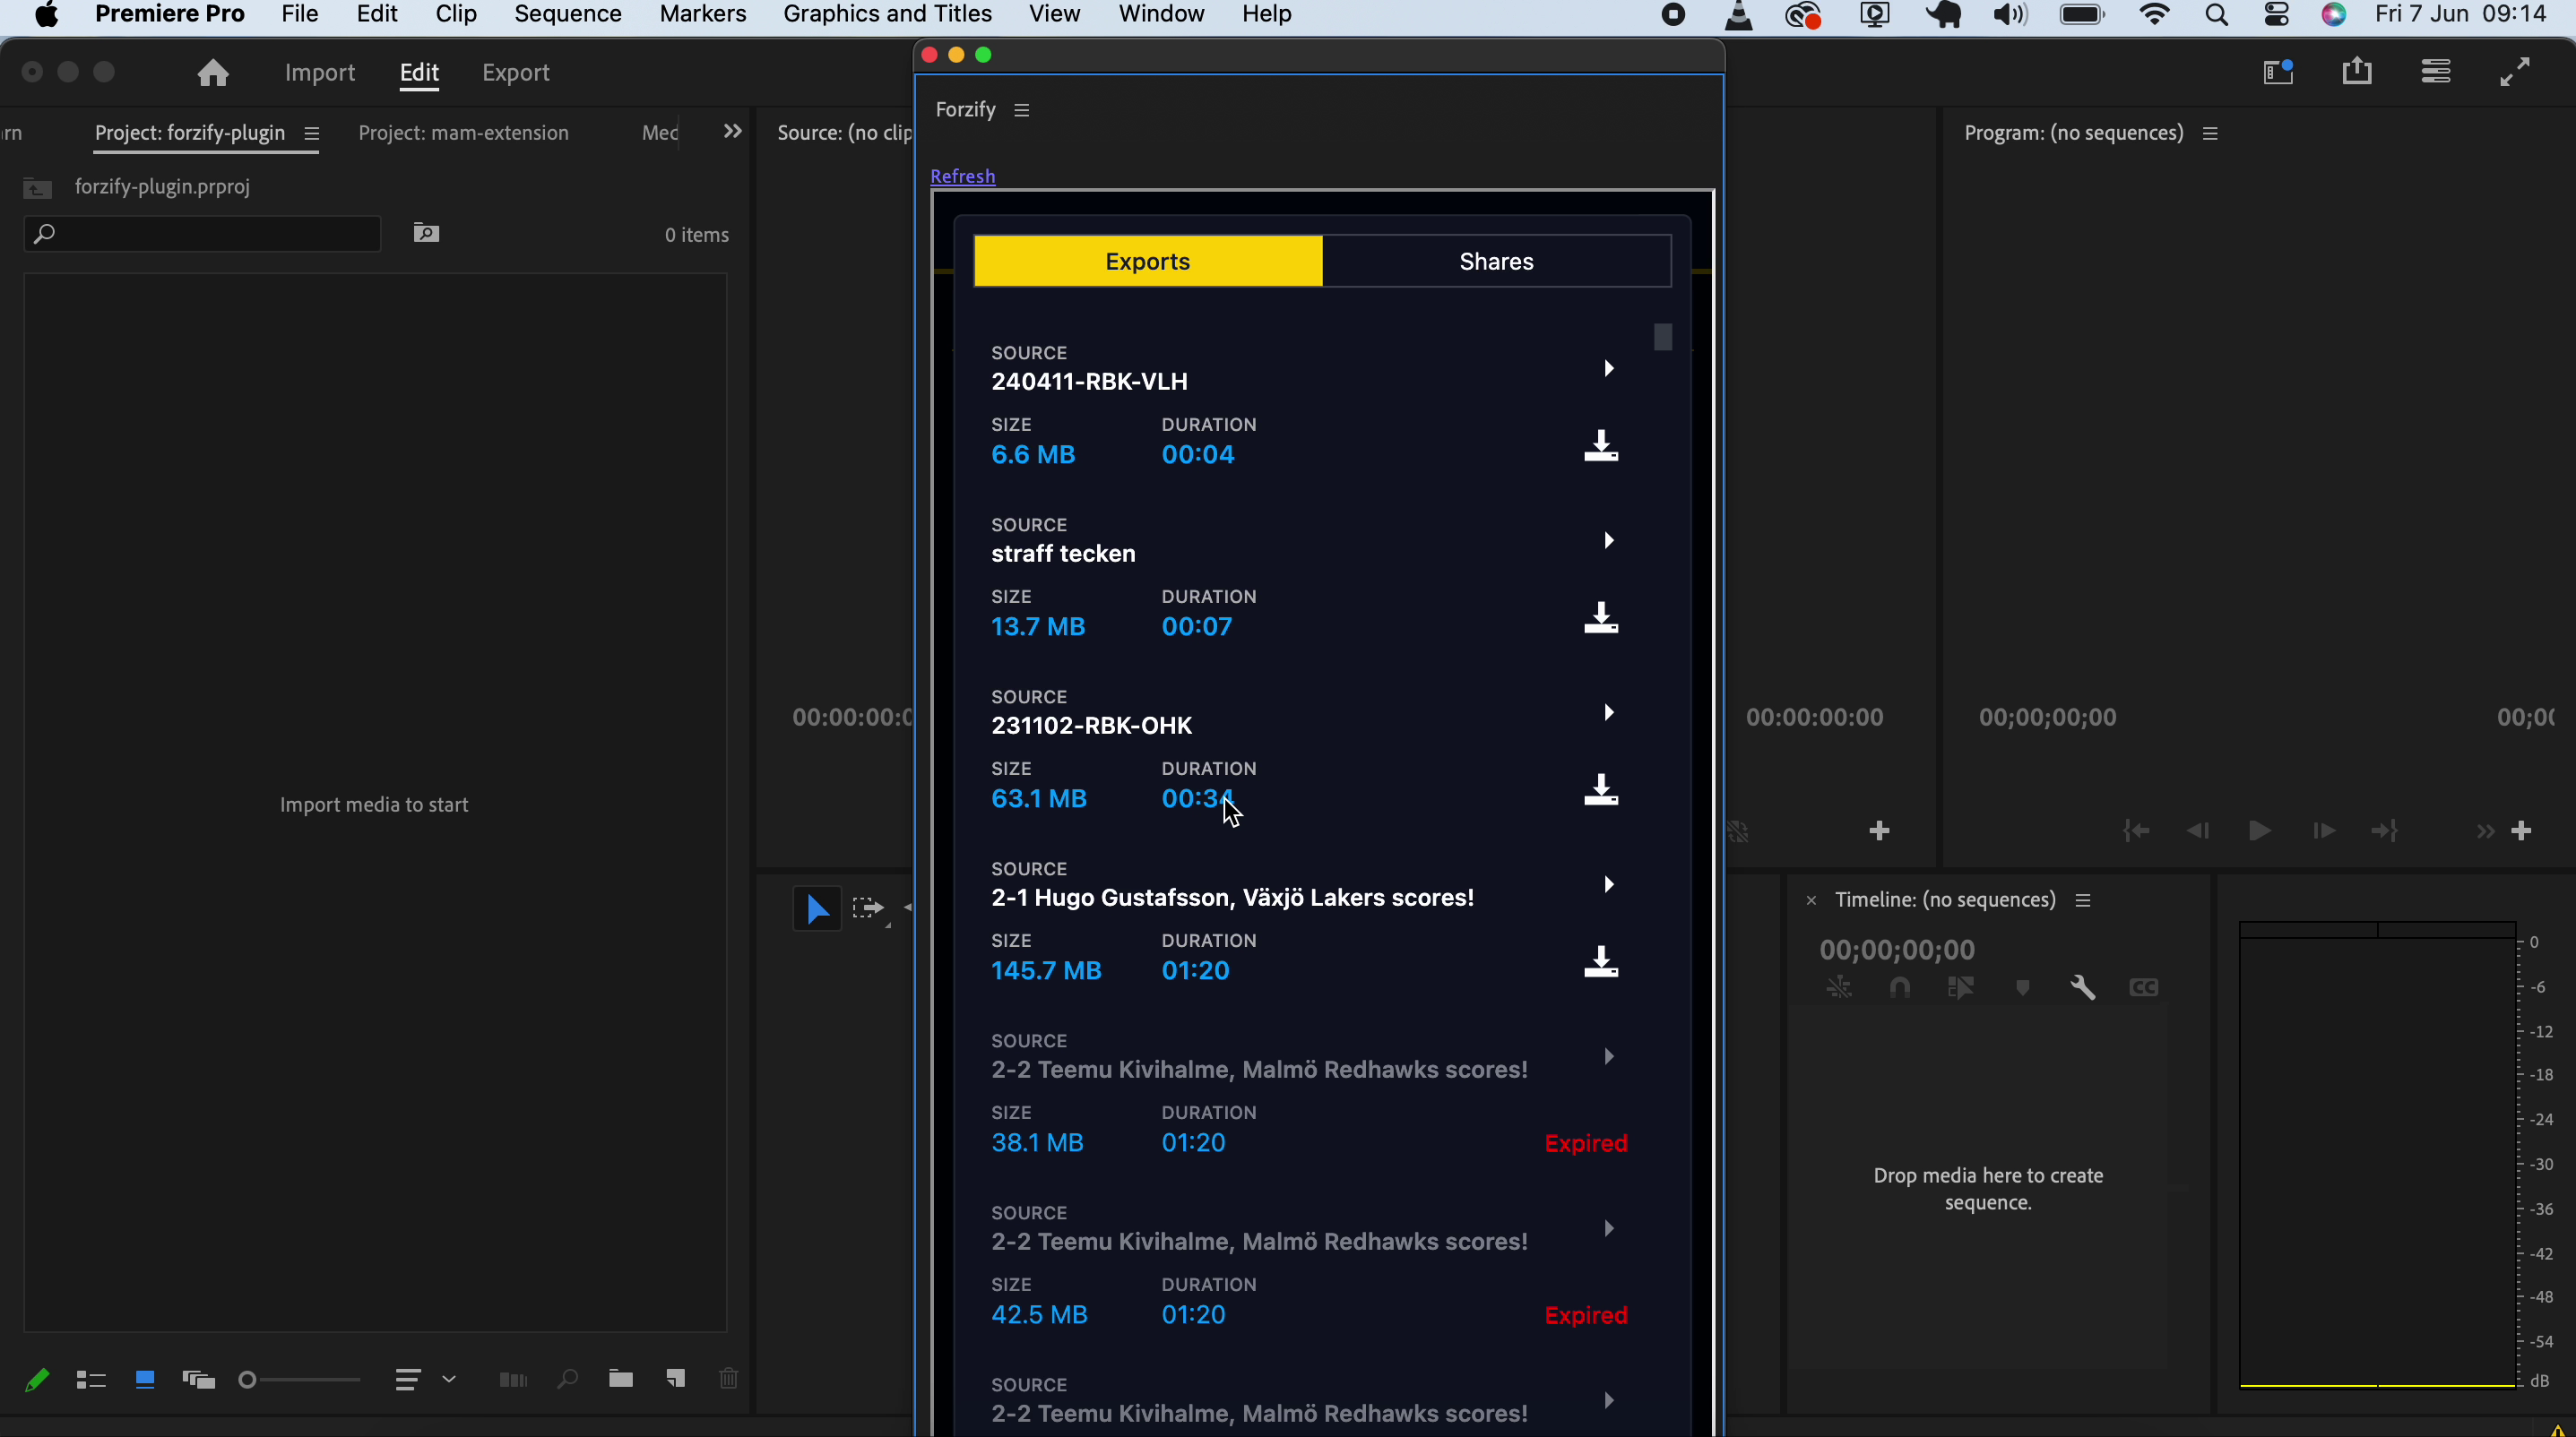Switch to the Shares tab in Forzify
Screen dimensions: 2576x1437
tap(1496, 261)
